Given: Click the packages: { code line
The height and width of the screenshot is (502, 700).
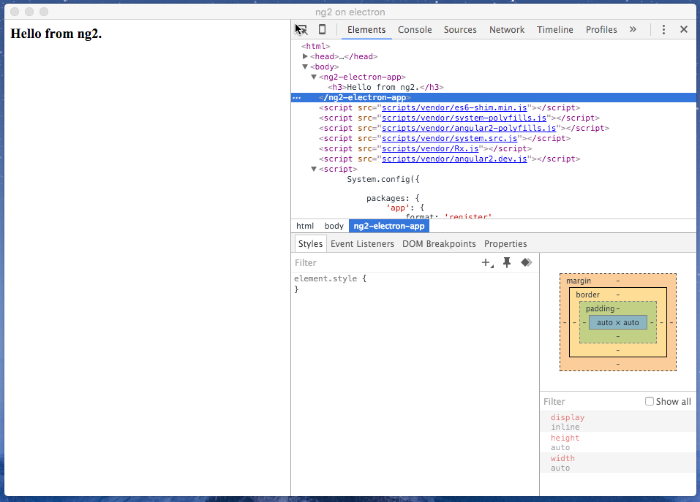Looking at the screenshot, I should tap(393, 198).
